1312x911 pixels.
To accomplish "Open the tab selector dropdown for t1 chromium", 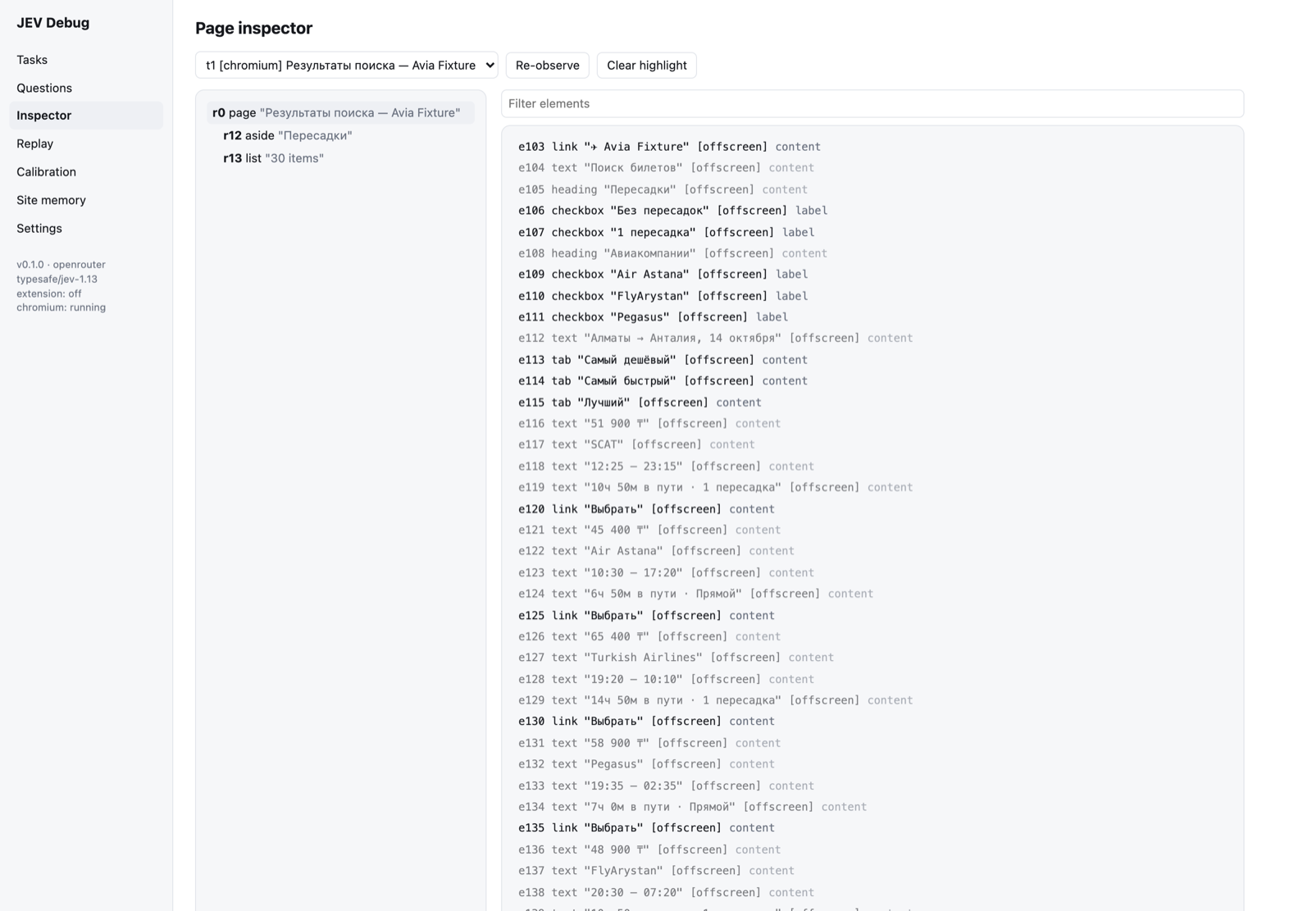I will click(x=347, y=66).
